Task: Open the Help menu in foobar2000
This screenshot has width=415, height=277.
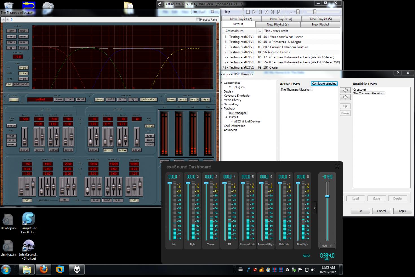Action: [x=227, y=12]
